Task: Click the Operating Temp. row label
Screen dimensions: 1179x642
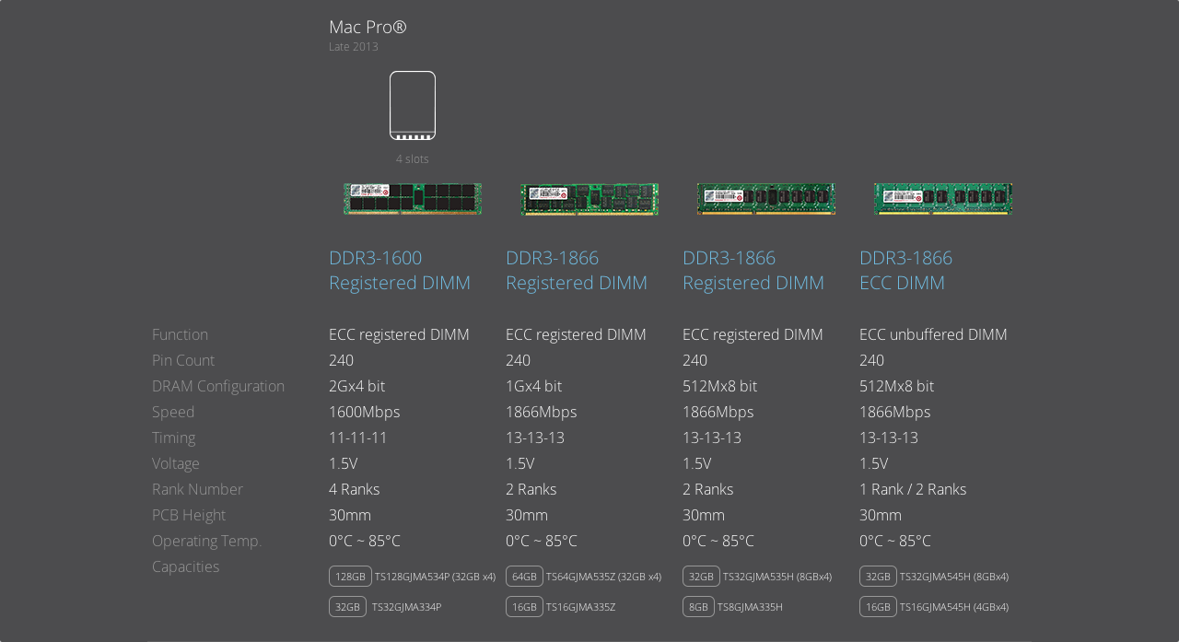Action: tap(207, 541)
